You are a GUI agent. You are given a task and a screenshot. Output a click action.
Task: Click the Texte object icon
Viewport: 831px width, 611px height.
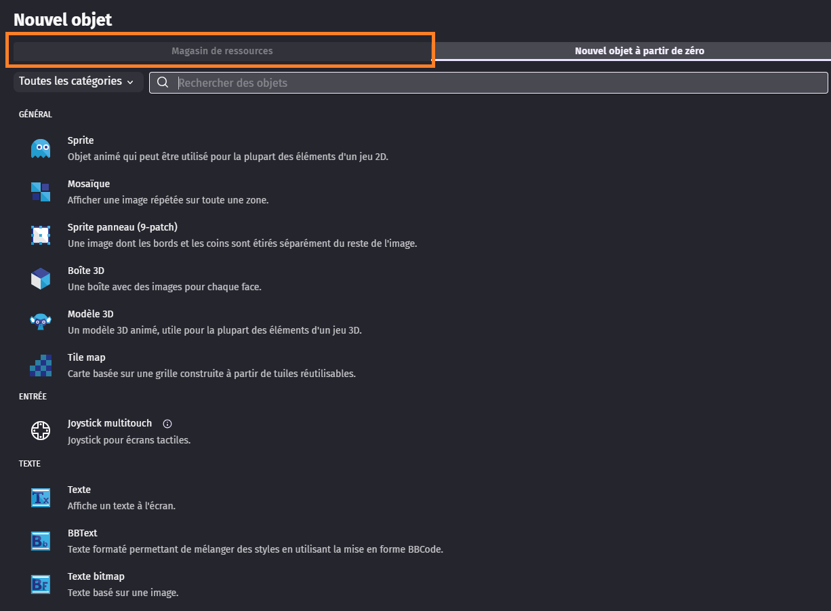pyautogui.click(x=41, y=498)
